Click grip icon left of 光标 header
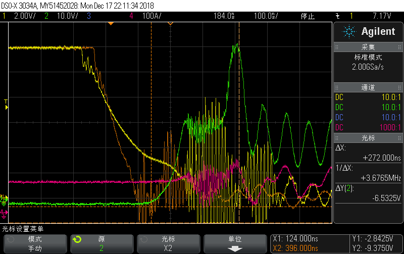The image size is (404, 254). (337, 138)
